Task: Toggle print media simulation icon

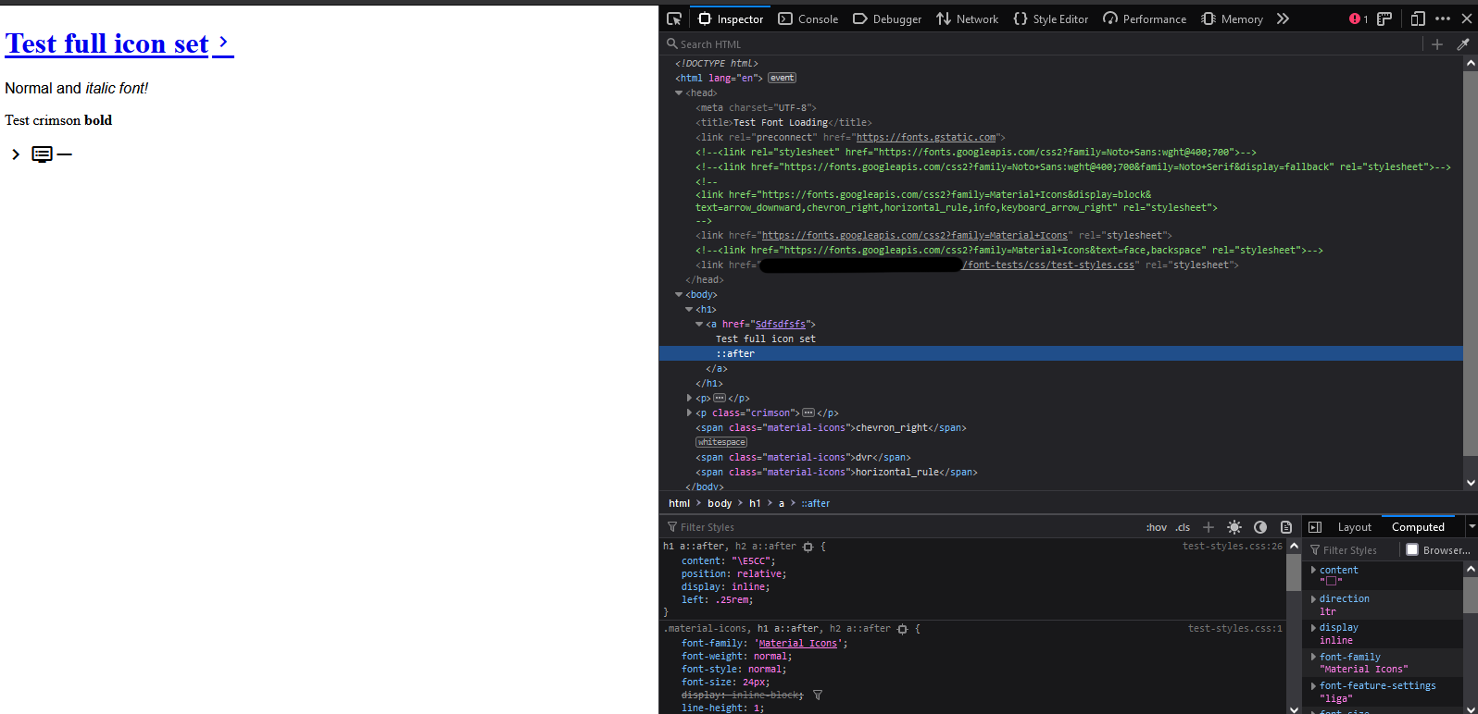Action: 1286,527
